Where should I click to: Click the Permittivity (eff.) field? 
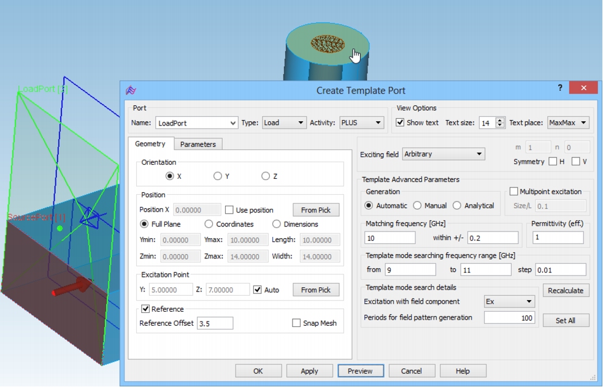click(558, 237)
